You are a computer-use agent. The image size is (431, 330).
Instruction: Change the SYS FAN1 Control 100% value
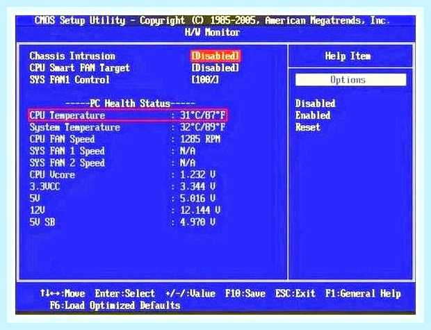pyautogui.click(x=205, y=80)
